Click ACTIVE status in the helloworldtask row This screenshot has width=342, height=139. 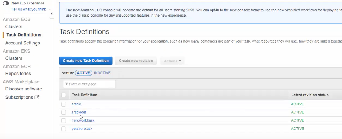click(297, 121)
